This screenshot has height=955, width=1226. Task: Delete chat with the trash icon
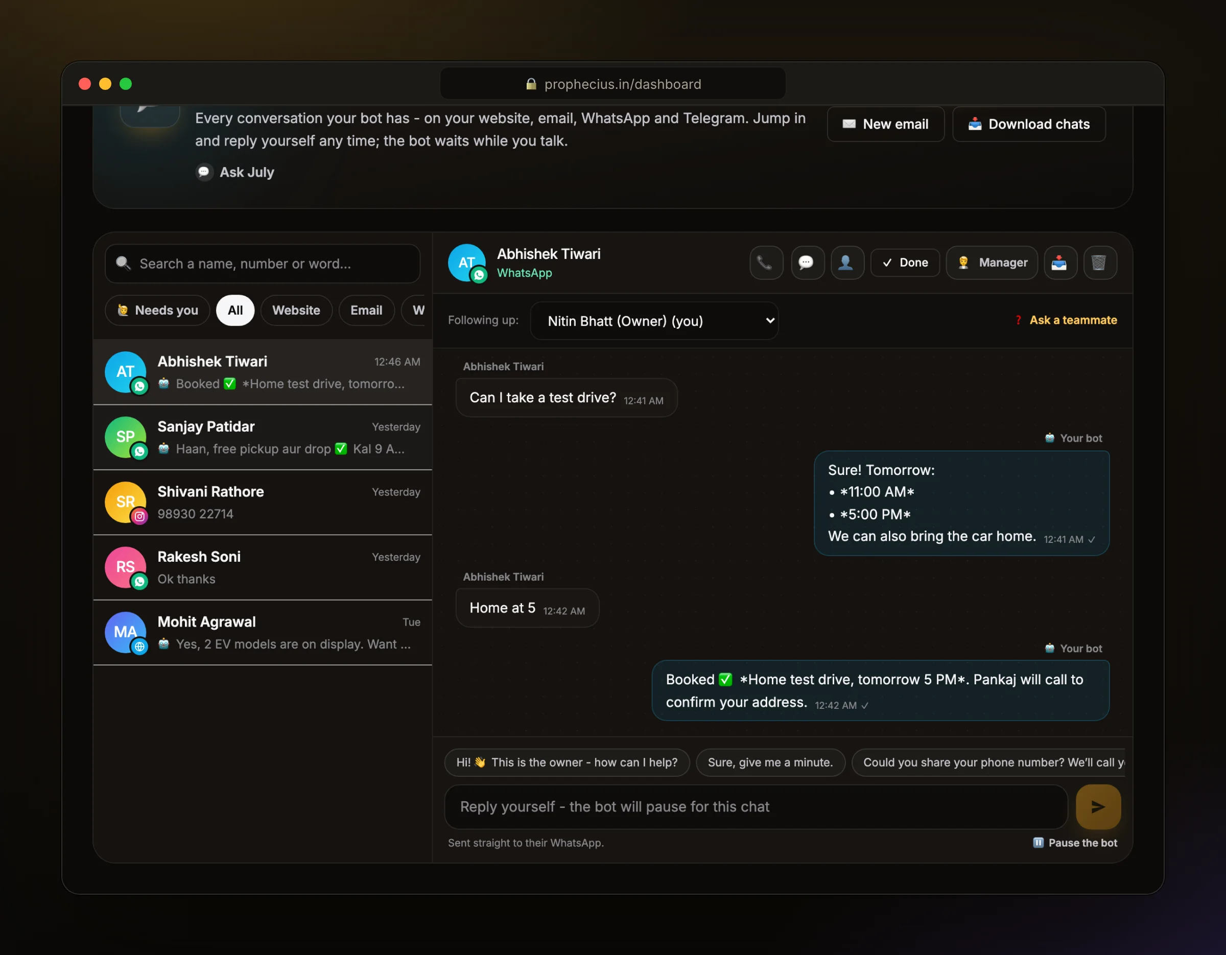1100,262
